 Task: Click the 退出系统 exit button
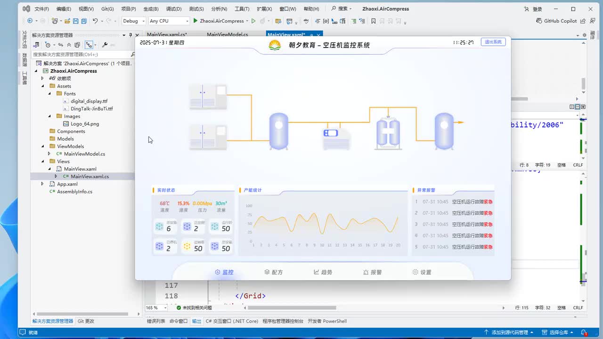point(493,42)
